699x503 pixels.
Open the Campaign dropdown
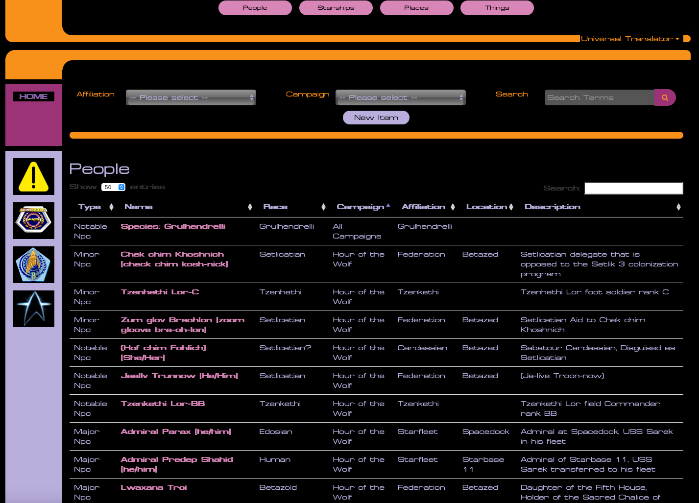400,97
